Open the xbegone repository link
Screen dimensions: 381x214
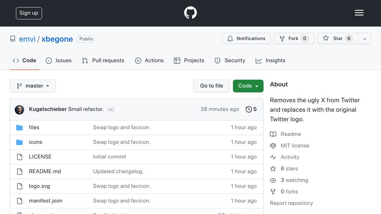click(57, 39)
